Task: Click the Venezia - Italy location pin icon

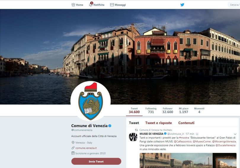Action: pos(73,143)
